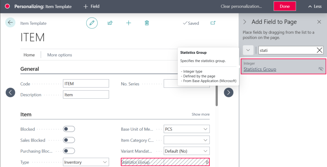Enable the Sales Blocked switch

pos(69,140)
